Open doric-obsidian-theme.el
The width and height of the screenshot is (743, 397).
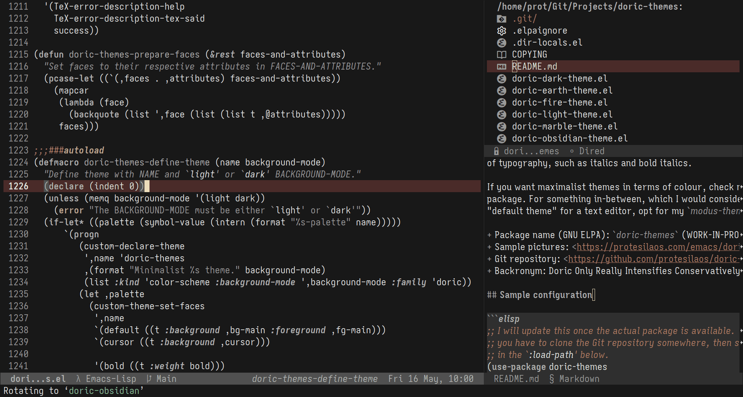(x=570, y=138)
